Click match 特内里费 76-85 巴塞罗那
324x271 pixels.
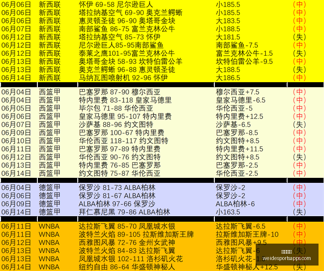click(x=120, y=165)
